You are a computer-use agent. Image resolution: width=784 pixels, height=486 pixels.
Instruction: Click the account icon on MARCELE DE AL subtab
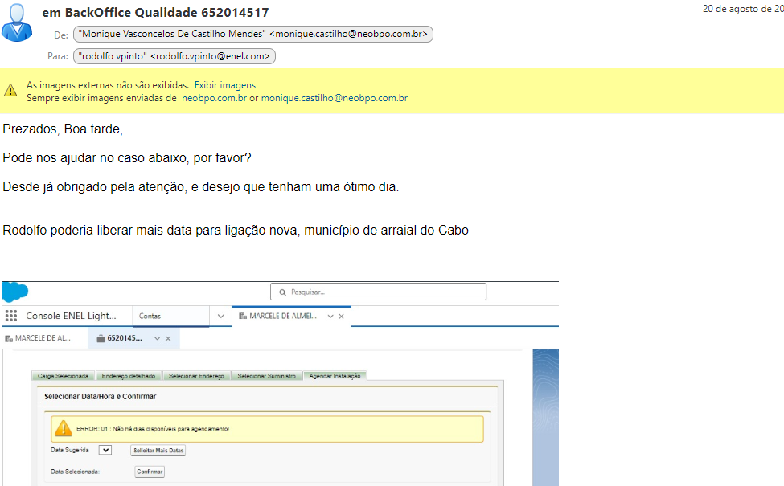click(9, 338)
